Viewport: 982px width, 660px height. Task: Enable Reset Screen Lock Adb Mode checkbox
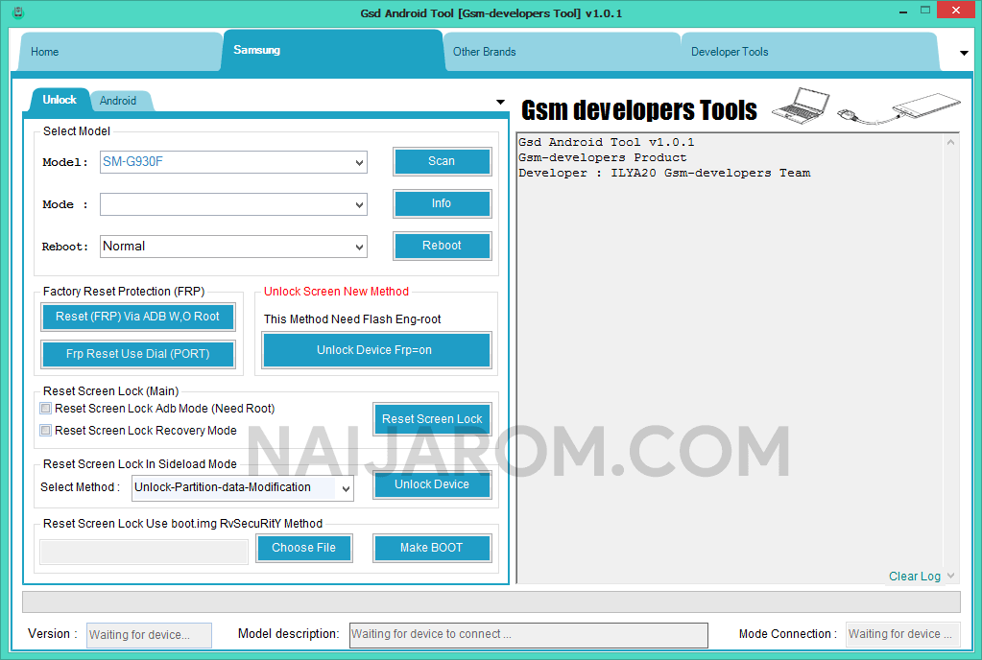pos(46,409)
